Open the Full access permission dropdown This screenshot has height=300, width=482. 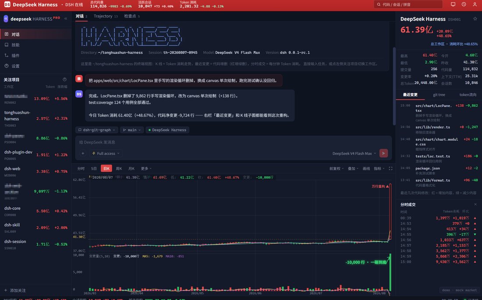tap(106, 153)
